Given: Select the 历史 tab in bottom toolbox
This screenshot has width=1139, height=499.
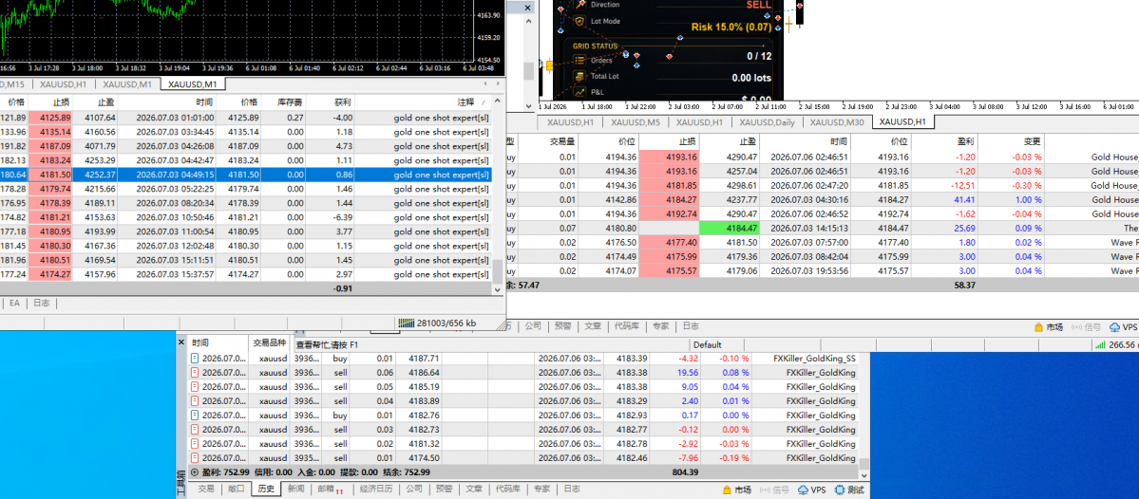Looking at the screenshot, I should pos(267,489).
